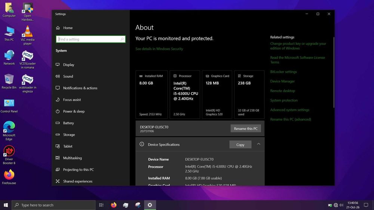The image size is (374, 210).
Task: Launch Firefox.exe desktop icon
Action: 9,177
